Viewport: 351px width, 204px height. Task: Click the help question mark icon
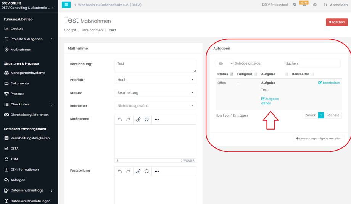pyautogui.click(x=315, y=5)
